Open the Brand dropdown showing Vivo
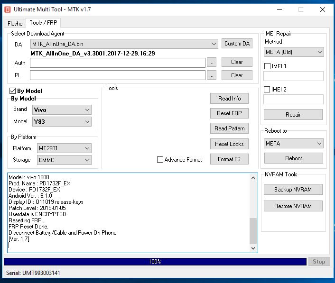Viewport: 335px width, 283px height. pos(62,110)
